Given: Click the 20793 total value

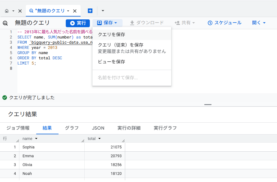Looking at the screenshot, I should pos(116,156).
